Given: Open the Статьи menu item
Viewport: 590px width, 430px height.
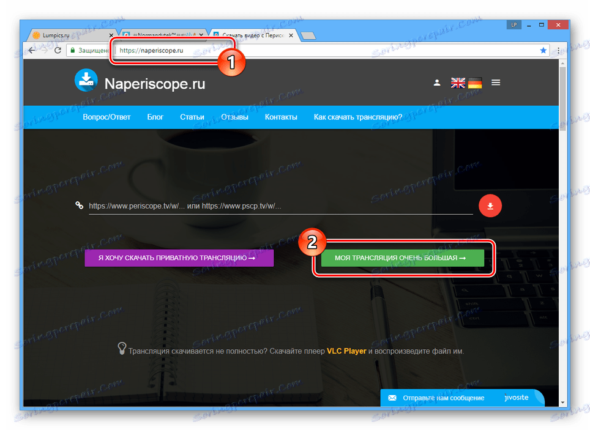Looking at the screenshot, I should point(192,117).
